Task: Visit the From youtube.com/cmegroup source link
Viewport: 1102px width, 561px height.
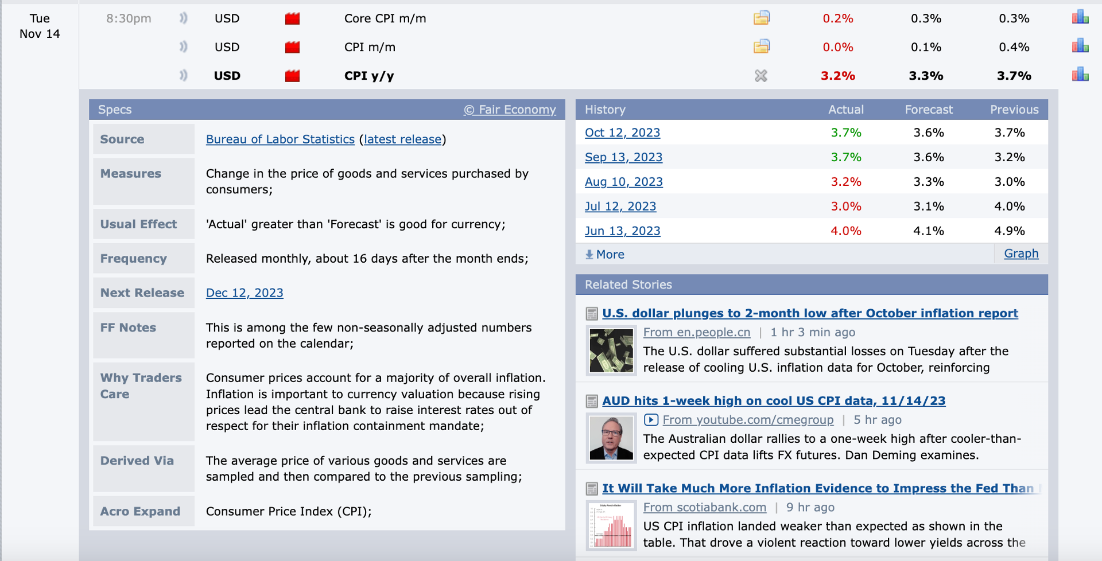Action: pos(748,420)
